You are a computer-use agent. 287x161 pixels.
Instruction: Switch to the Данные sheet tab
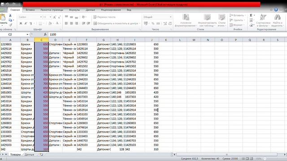point(29,155)
